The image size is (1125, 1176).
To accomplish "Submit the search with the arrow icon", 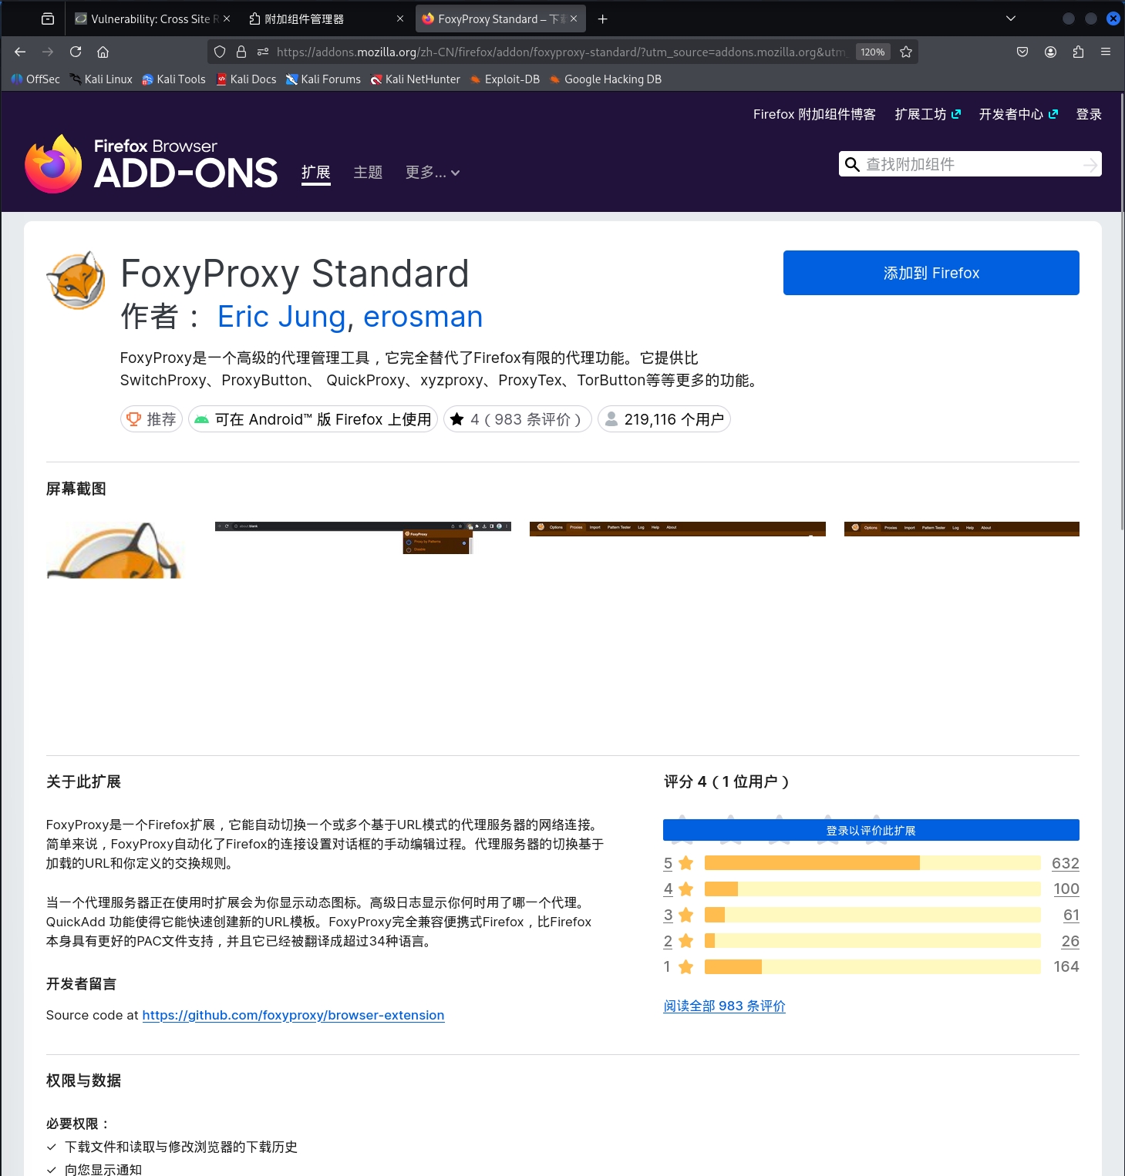I will pyautogui.click(x=1090, y=164).
